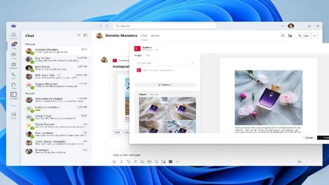This screenshot has width=329, height=185.
Task: Switch to the Chat tab in the conversation header
Action: point(144,36)
